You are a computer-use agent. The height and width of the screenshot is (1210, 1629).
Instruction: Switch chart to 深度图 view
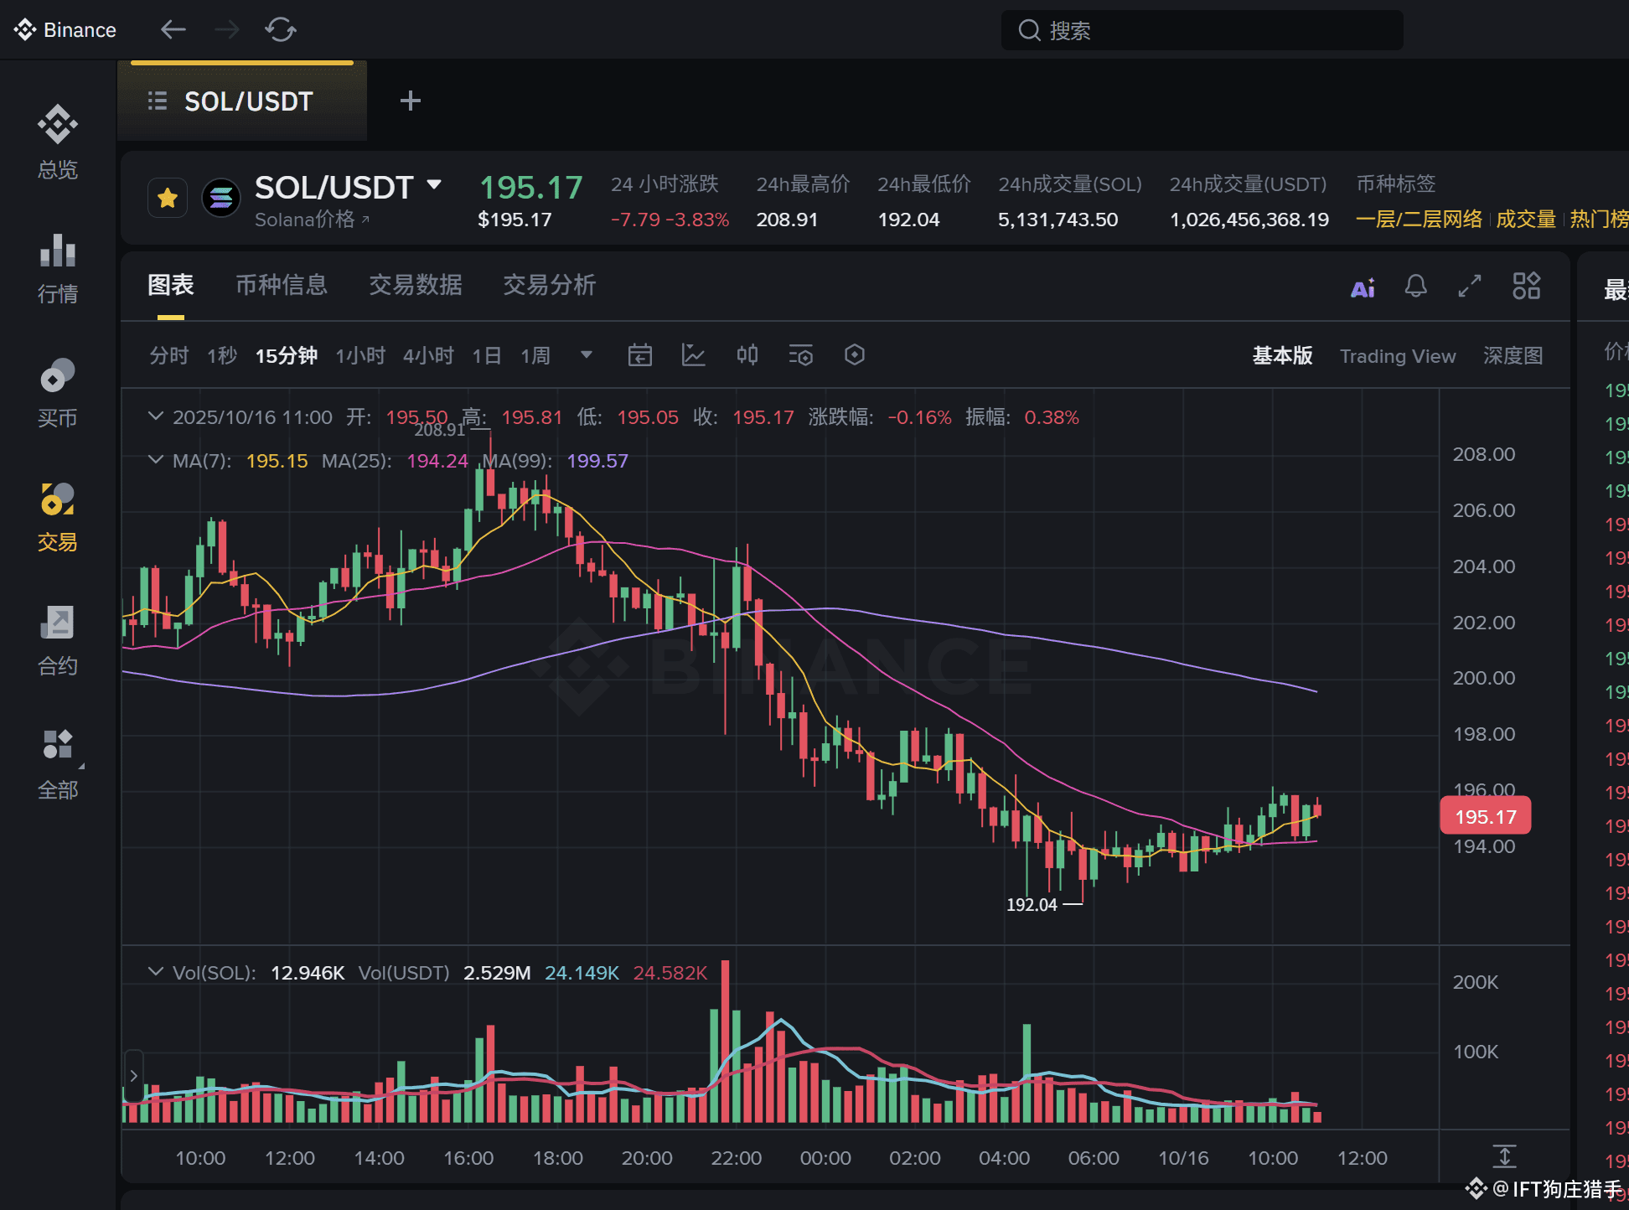(x=1513, y=356)
